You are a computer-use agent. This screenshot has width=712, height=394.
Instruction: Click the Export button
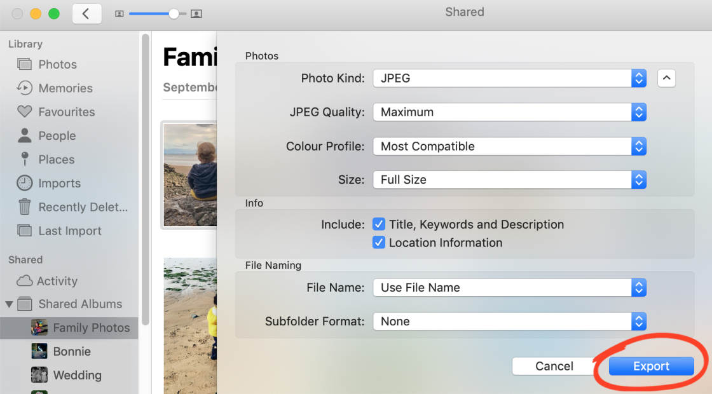[x=651, y=366]
